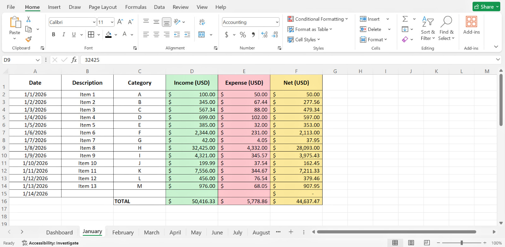Decrease font size with smaller A icon
This screenshot has width=505, height=247.
click(x=131, y=22)
